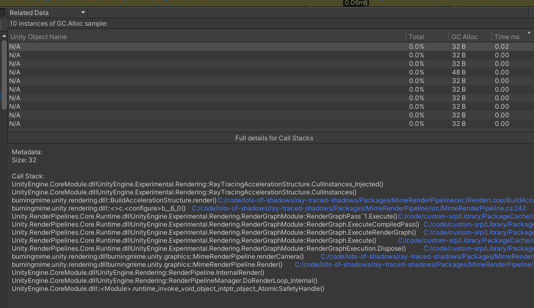This screenshot has height=308, width=534.
Task: Click Full details for Call Stacks
Action: pyautogui.click(x=274, y=138)
